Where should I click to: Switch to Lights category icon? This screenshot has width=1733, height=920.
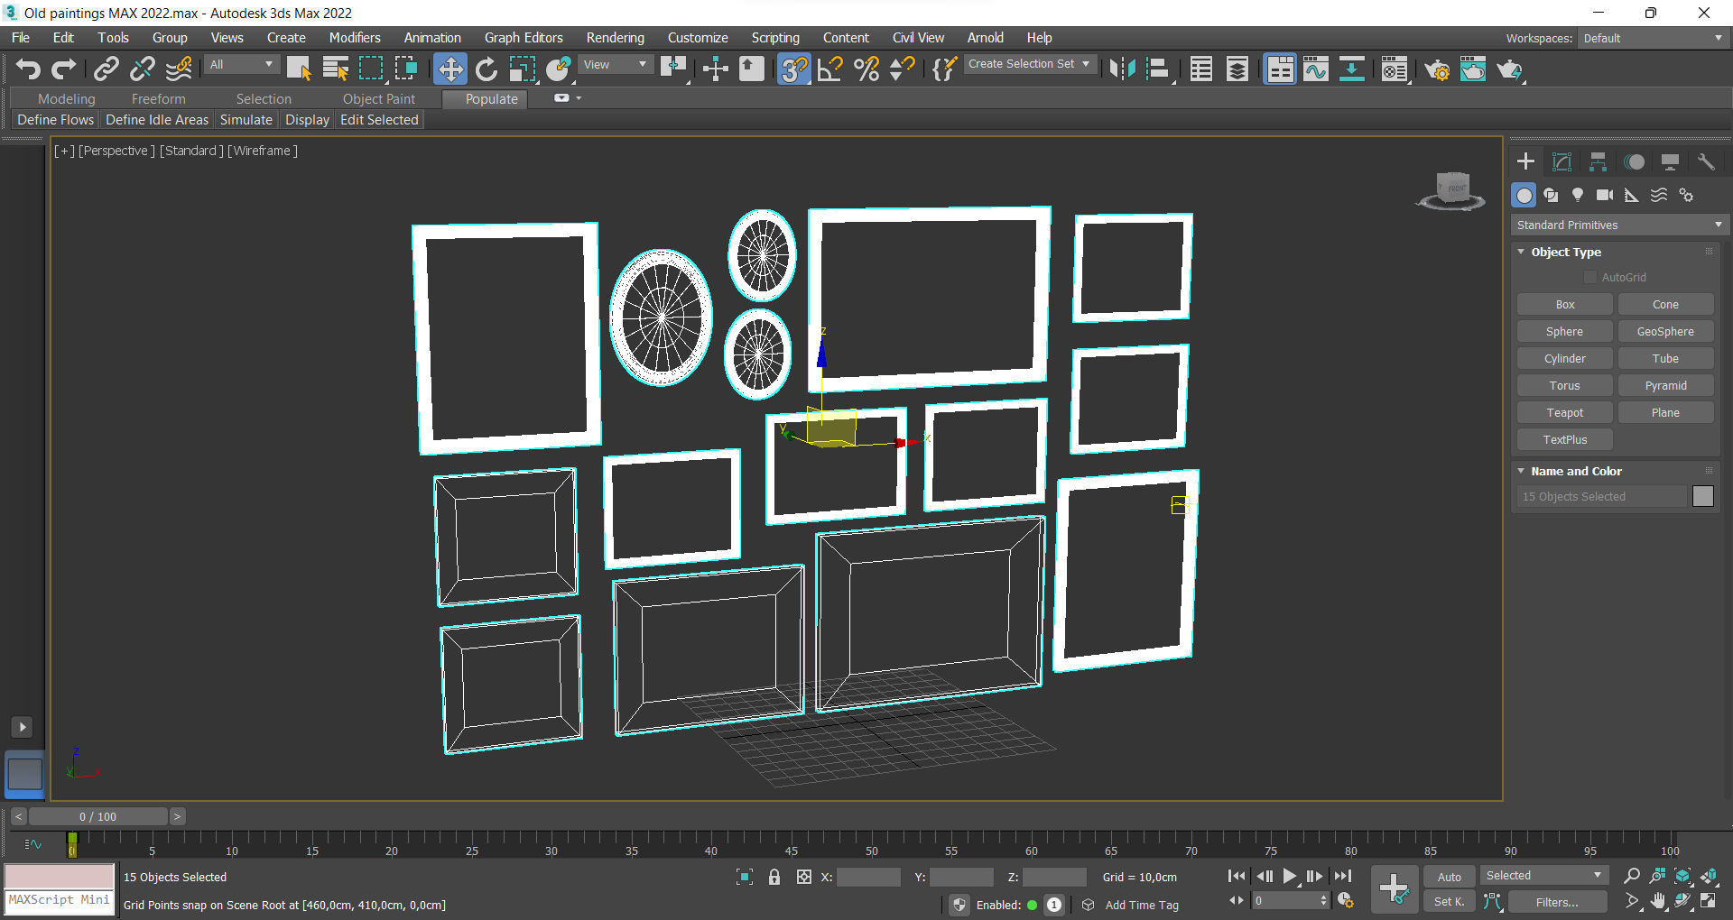[x=1577, y=195]
